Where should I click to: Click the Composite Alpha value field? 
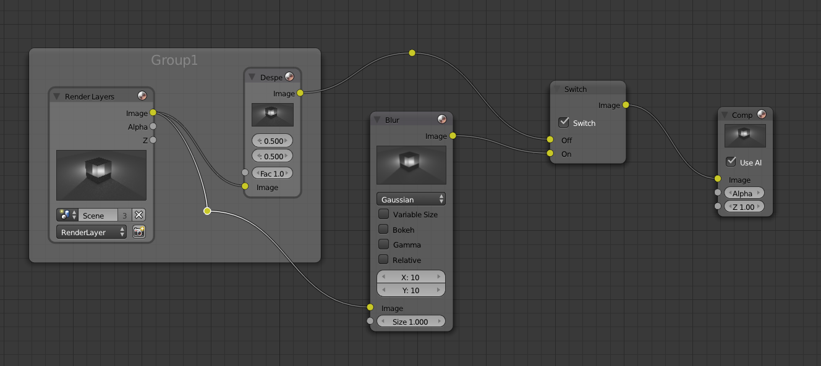[x=744, y=193]
